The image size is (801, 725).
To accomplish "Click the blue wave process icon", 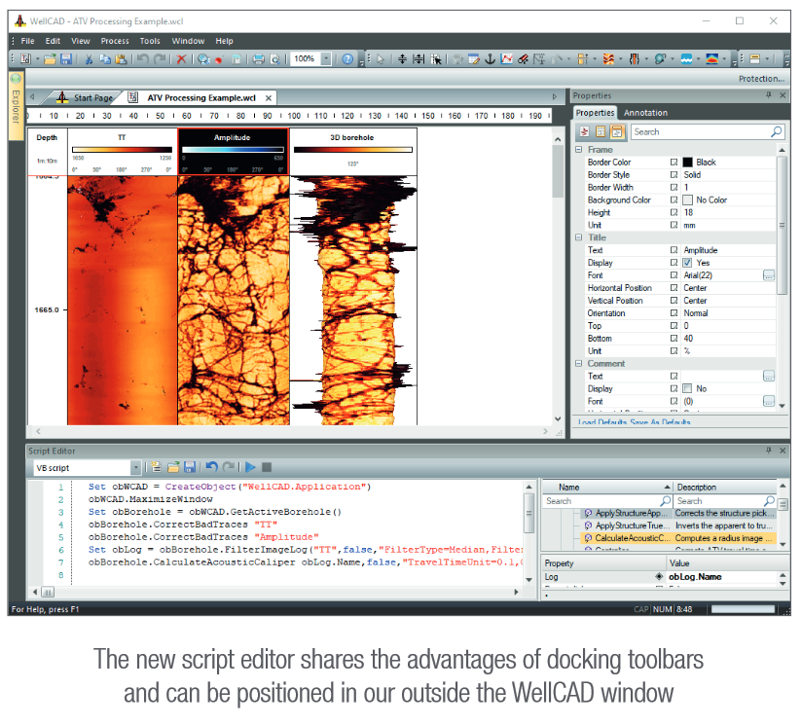I will [x=686, y=59].
